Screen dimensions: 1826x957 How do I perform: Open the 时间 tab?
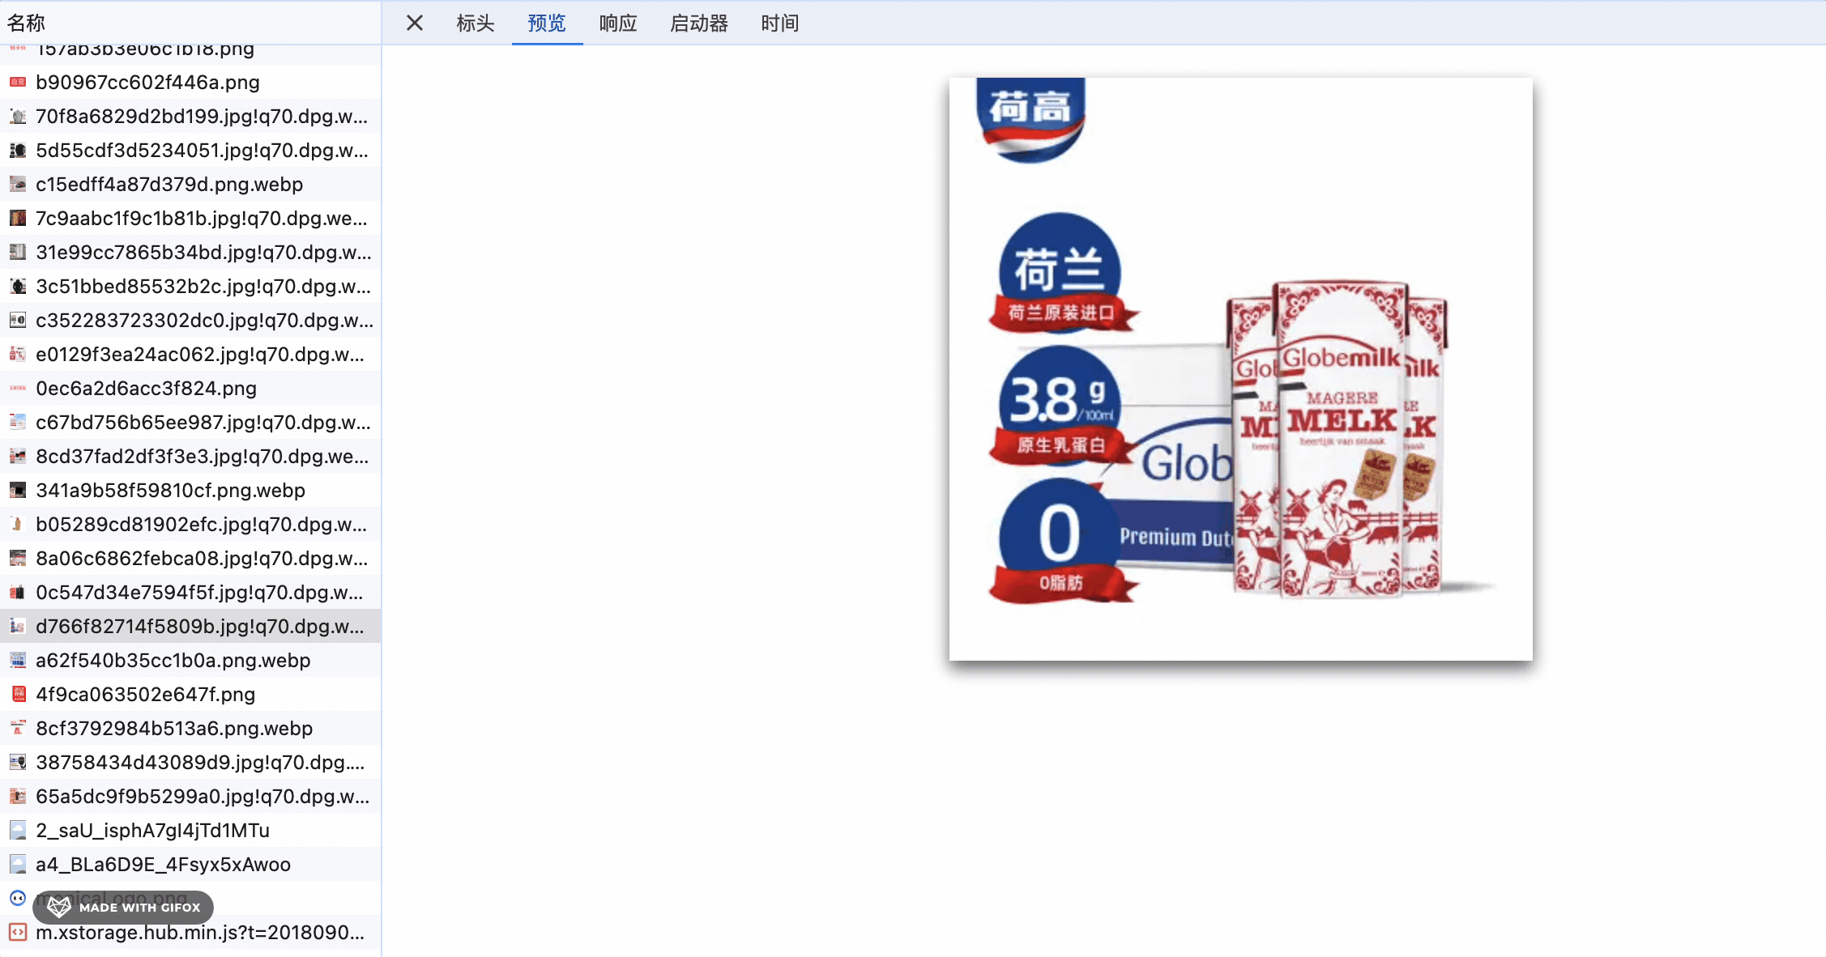pyautogui.click(x=779, y=23)
